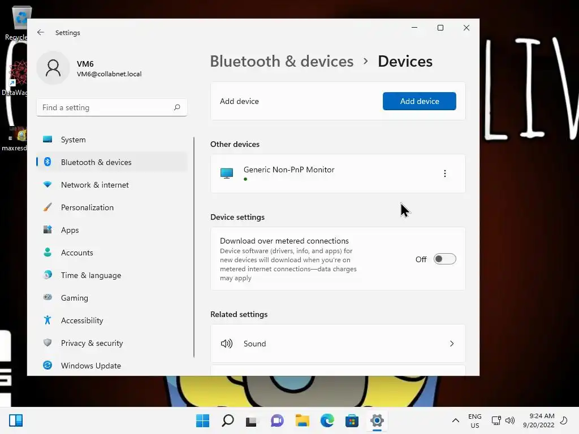Open VM6 user account profile picture

point(53,68)
